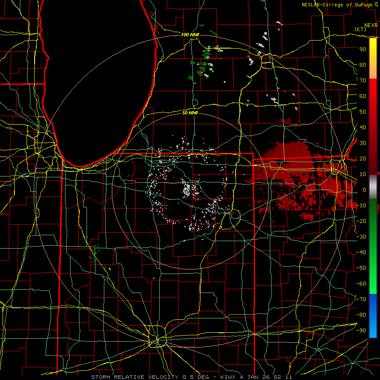The width and height of the screenshot is (380, 380).
Task: Click the "100 NMI" range ring label
Action: point(190,35)
